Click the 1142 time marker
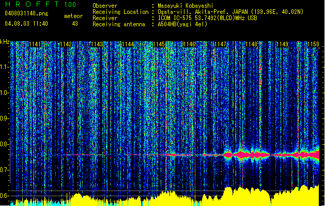325x206 pixels. point(66,44)
